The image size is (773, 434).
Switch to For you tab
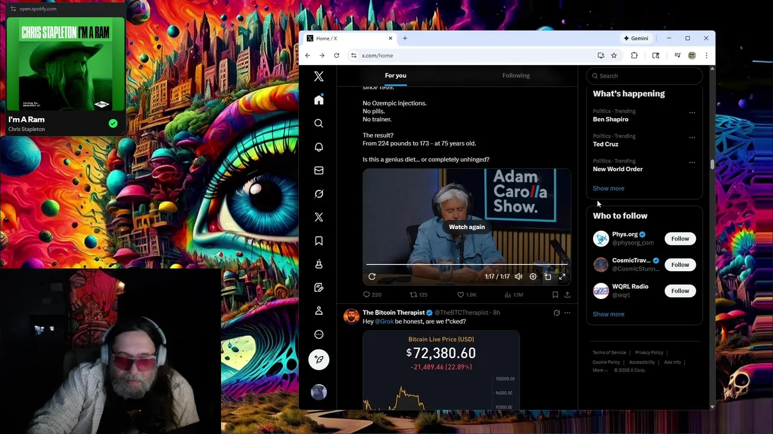pyautogui.click(x=396, y=75)
